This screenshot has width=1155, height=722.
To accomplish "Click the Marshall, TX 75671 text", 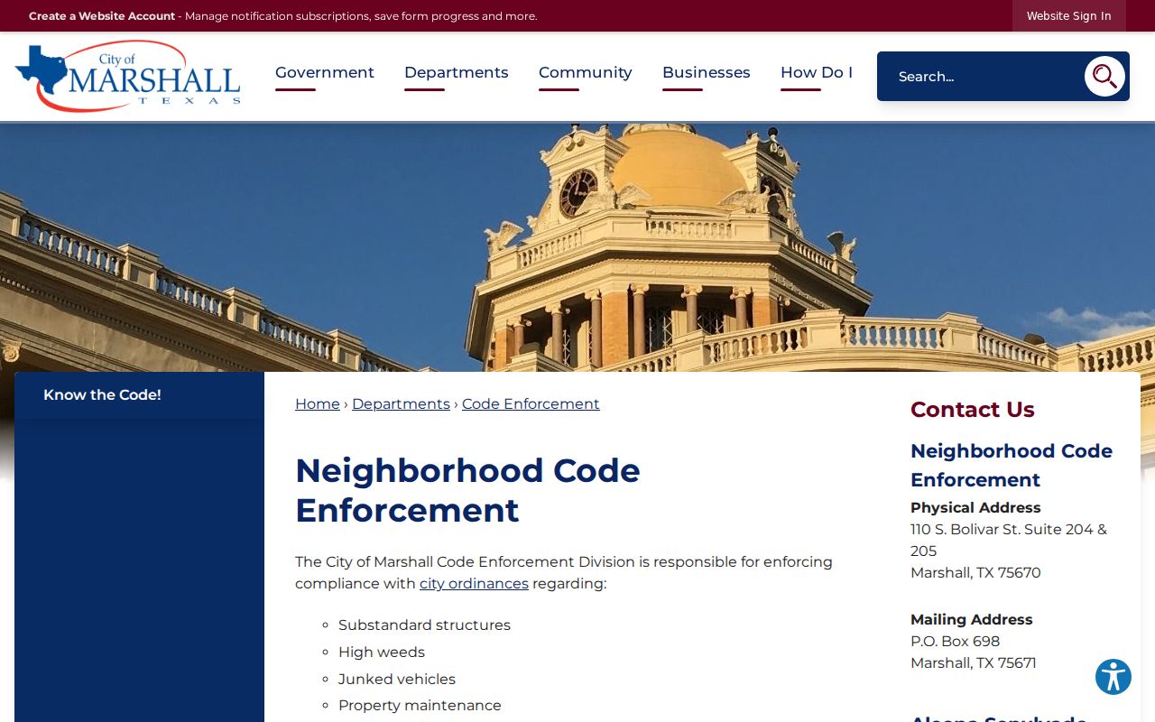I will point(974,663).
